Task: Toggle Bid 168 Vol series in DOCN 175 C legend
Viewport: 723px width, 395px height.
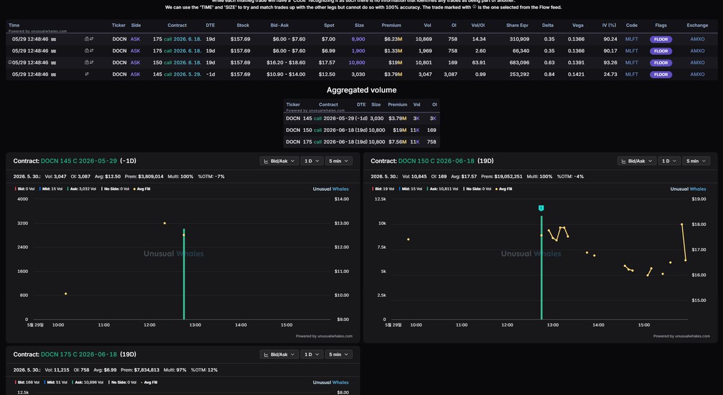Action: pyautogui.click(x=27, y=382)
